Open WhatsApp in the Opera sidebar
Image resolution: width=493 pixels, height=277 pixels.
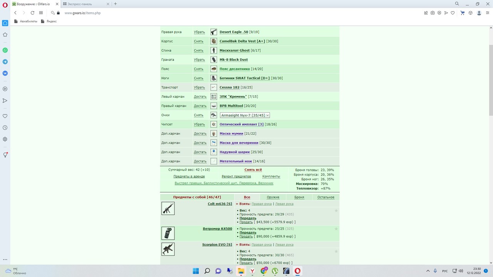5,50
